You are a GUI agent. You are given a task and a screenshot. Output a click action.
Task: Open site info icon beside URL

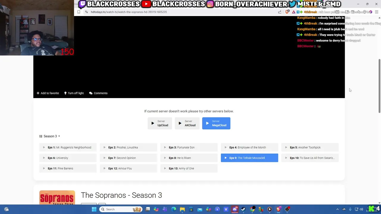[86, 12]
